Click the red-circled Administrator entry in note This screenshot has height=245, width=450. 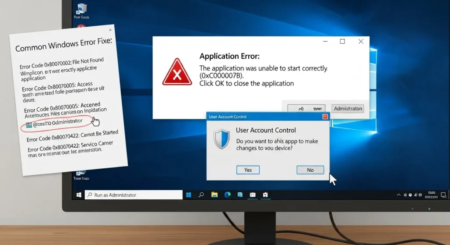(57, 122)
